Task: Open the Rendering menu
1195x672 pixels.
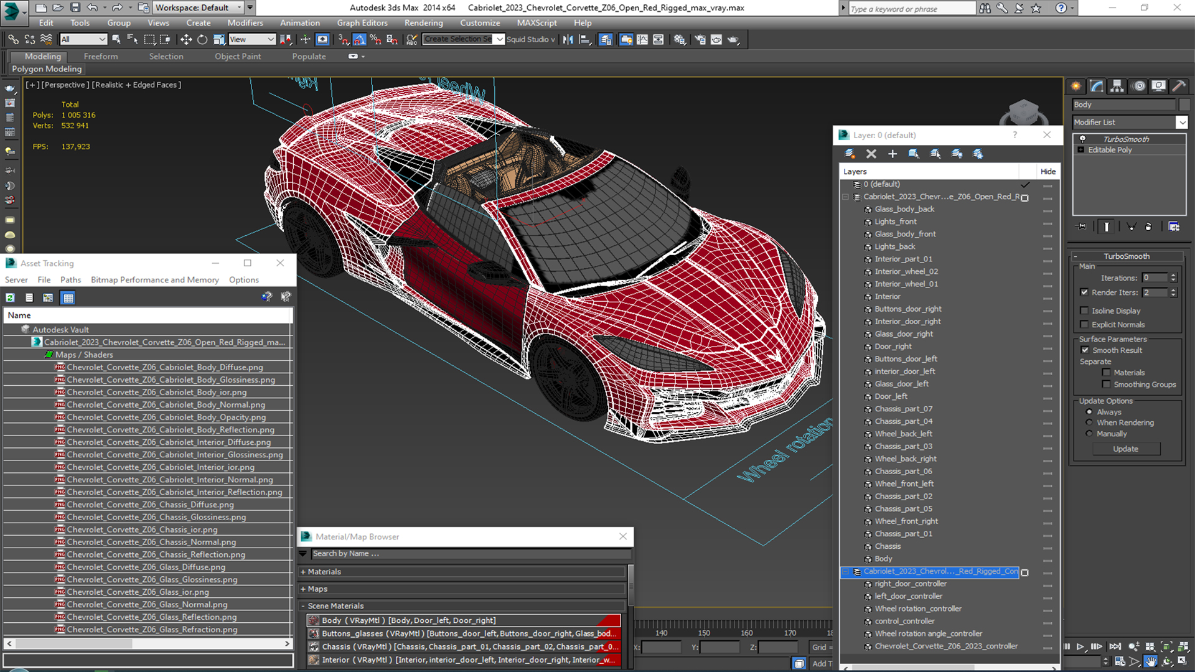Action: pos(423,23)
